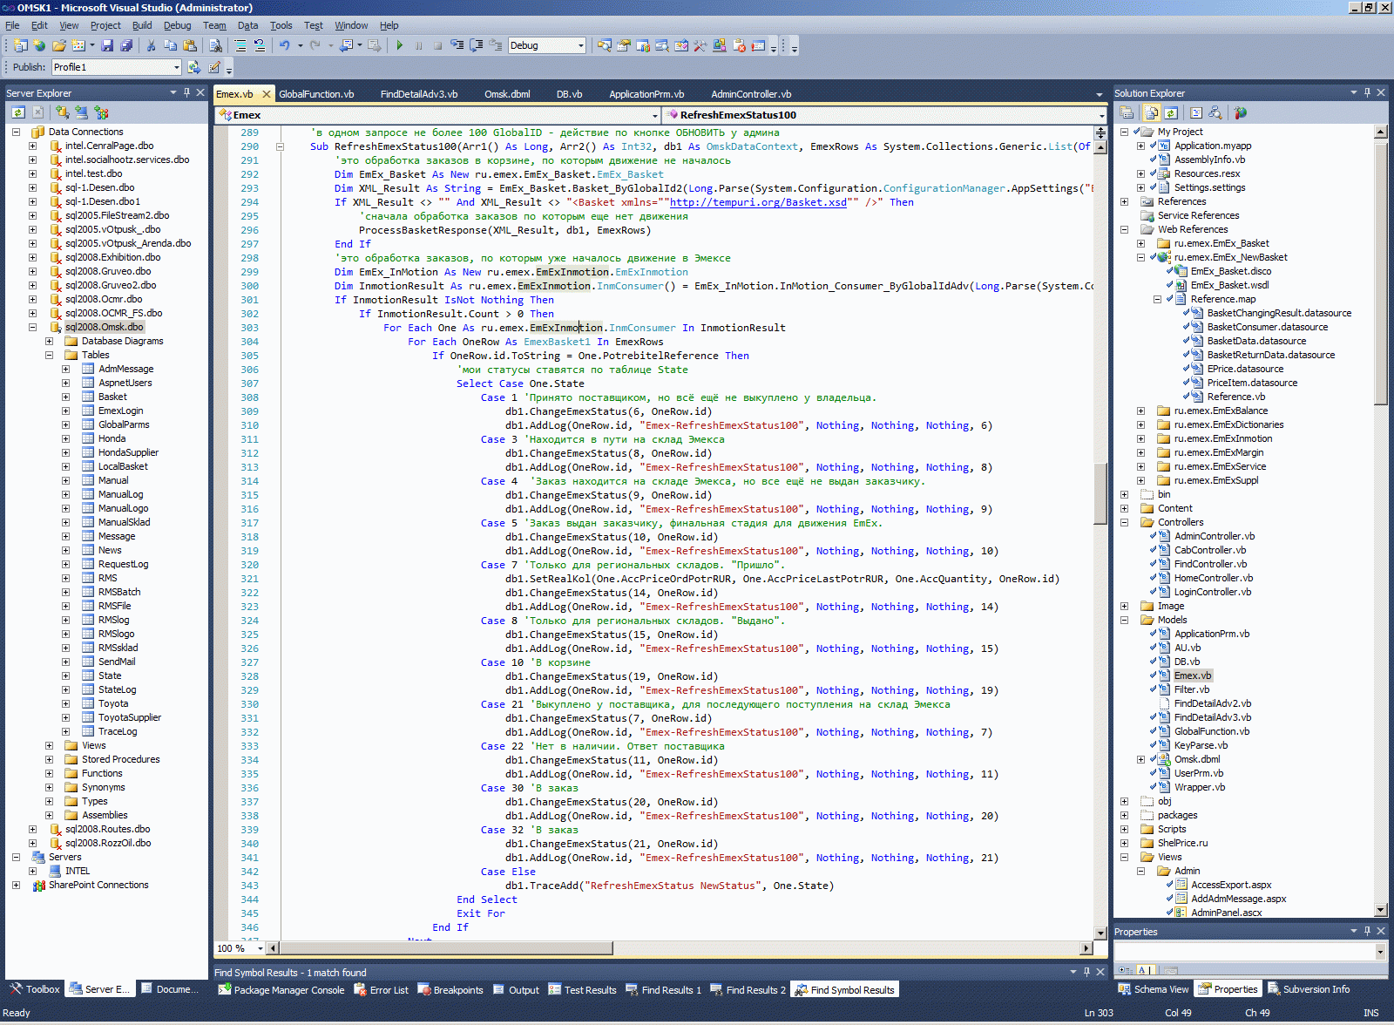Open the Build menu
This screenshot has width=1394, height=1025.
(141, 25)
